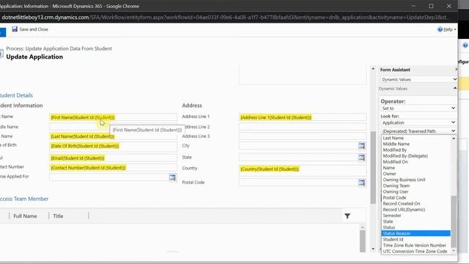Sort by the Title column header
This screenshot has width=469, height=264.
pyautogui.click(x=58, y=216)
